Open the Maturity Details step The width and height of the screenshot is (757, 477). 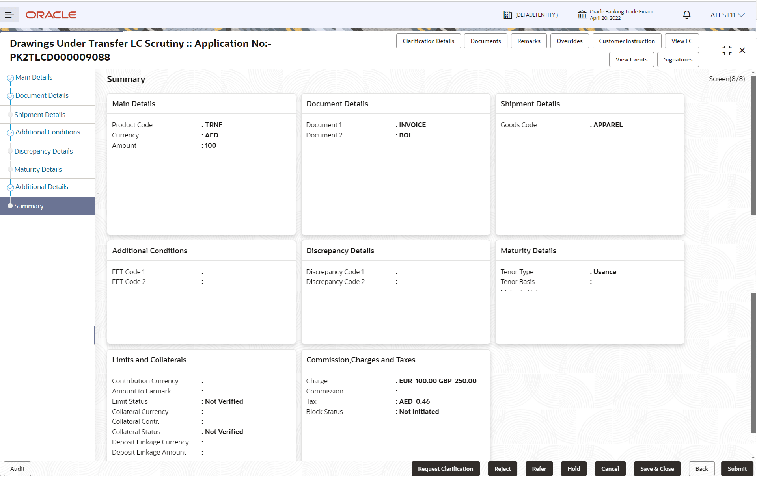point(38,169)
